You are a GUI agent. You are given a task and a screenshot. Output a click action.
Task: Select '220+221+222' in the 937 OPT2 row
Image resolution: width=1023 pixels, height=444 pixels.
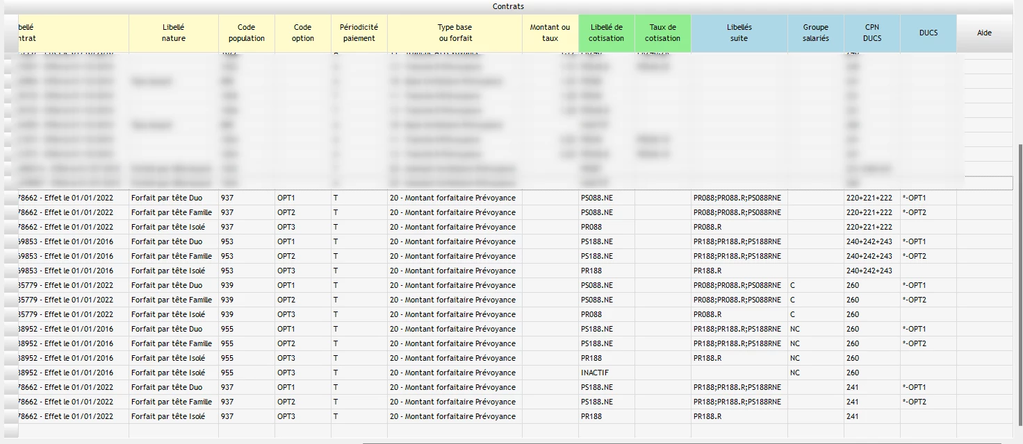click(x=869, y=212)
